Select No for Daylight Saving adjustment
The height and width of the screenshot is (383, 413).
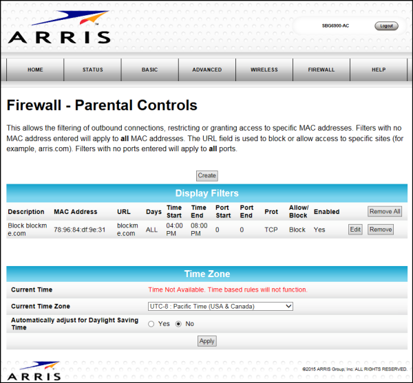click(179, 324)
